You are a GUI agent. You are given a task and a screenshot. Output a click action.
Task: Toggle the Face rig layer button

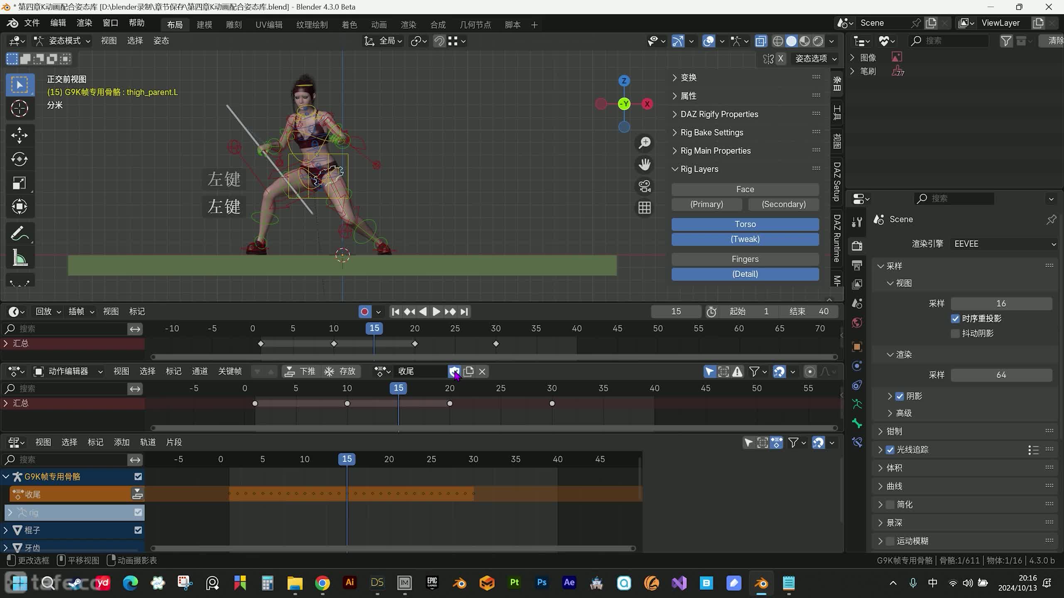point(745,189)
